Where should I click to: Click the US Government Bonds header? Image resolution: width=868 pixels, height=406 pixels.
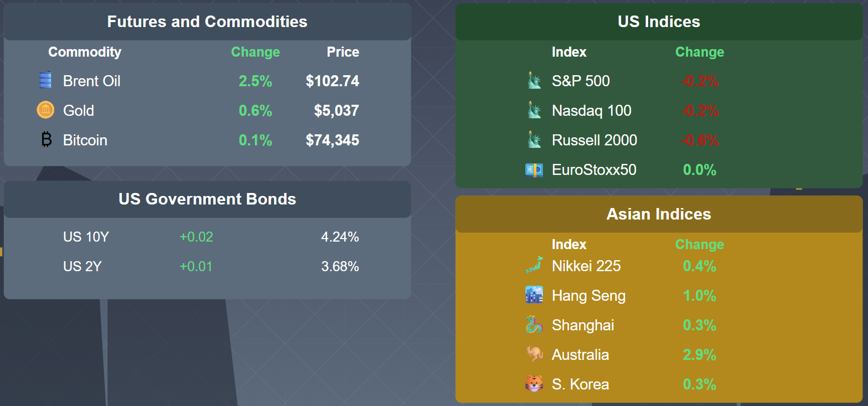pyautogui.click(x=207, y=199)
